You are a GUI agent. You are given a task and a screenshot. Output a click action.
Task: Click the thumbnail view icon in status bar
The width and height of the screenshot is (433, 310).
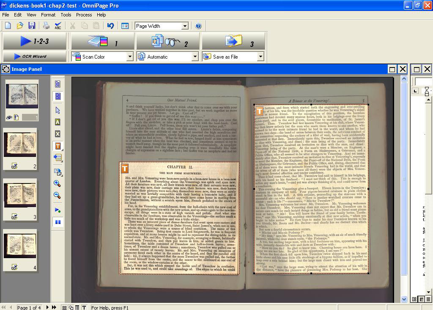click(x=64, y=307)
